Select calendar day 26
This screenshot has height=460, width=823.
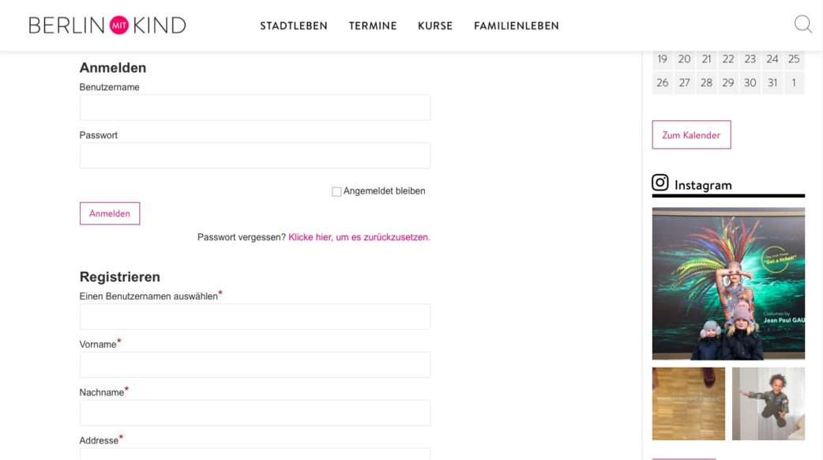tap(663, 83)
